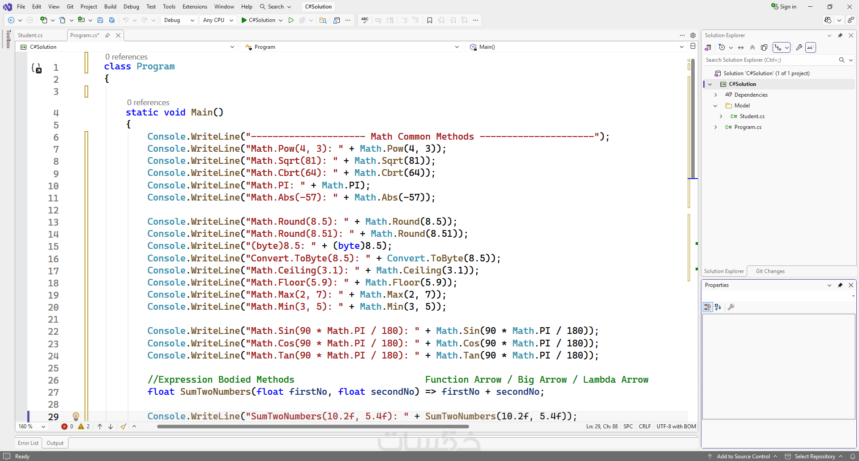Click Add to Source Control in status bar

743,457
